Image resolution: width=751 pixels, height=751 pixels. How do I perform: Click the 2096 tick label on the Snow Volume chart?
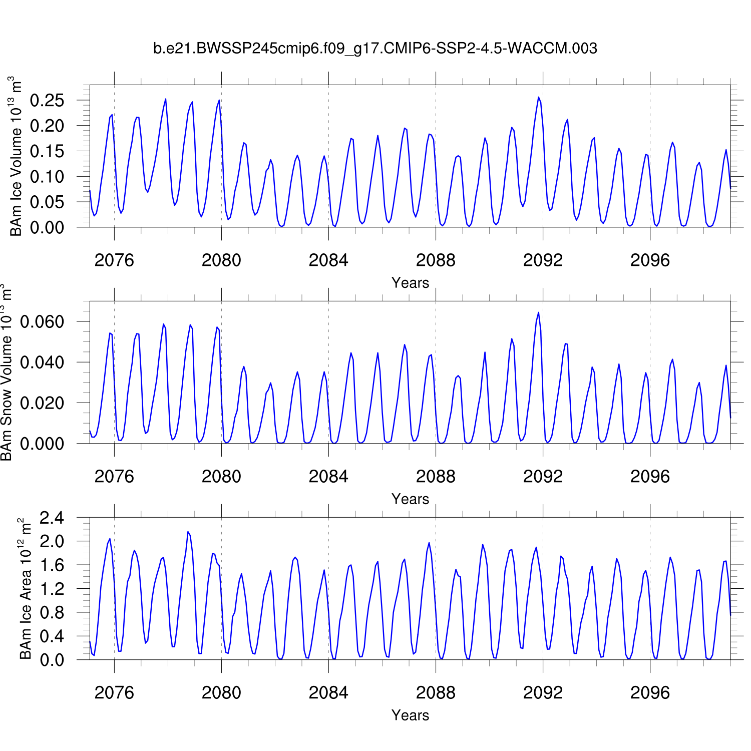point(650,477)
